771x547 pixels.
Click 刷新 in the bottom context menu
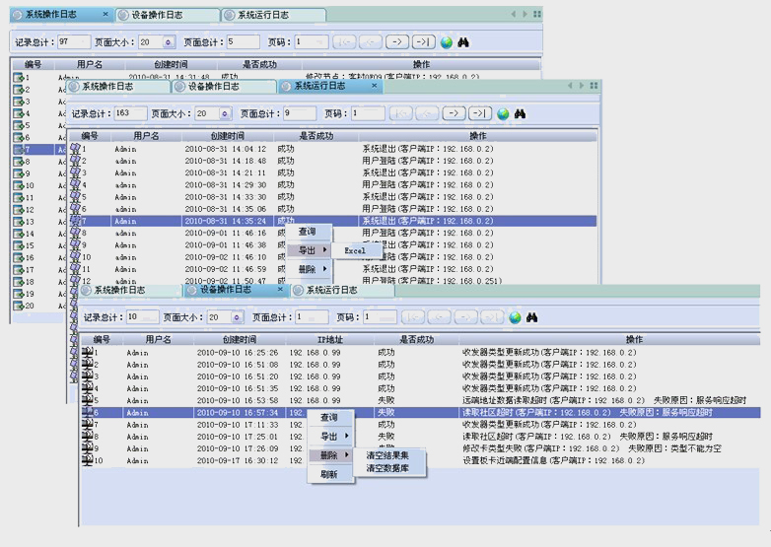coord(329,474)
